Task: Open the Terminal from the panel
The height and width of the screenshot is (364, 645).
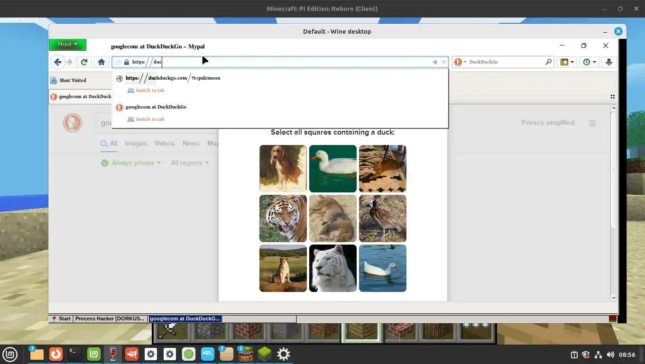Action: pyautogui.click(x=75, y=354)
